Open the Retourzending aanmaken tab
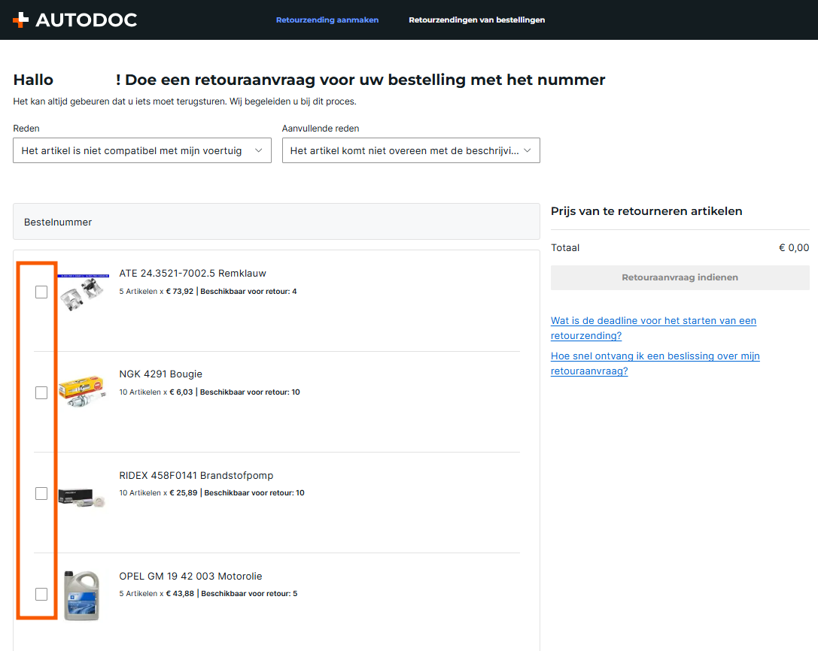This screenshot has width=818, height=651. point(327,20)
